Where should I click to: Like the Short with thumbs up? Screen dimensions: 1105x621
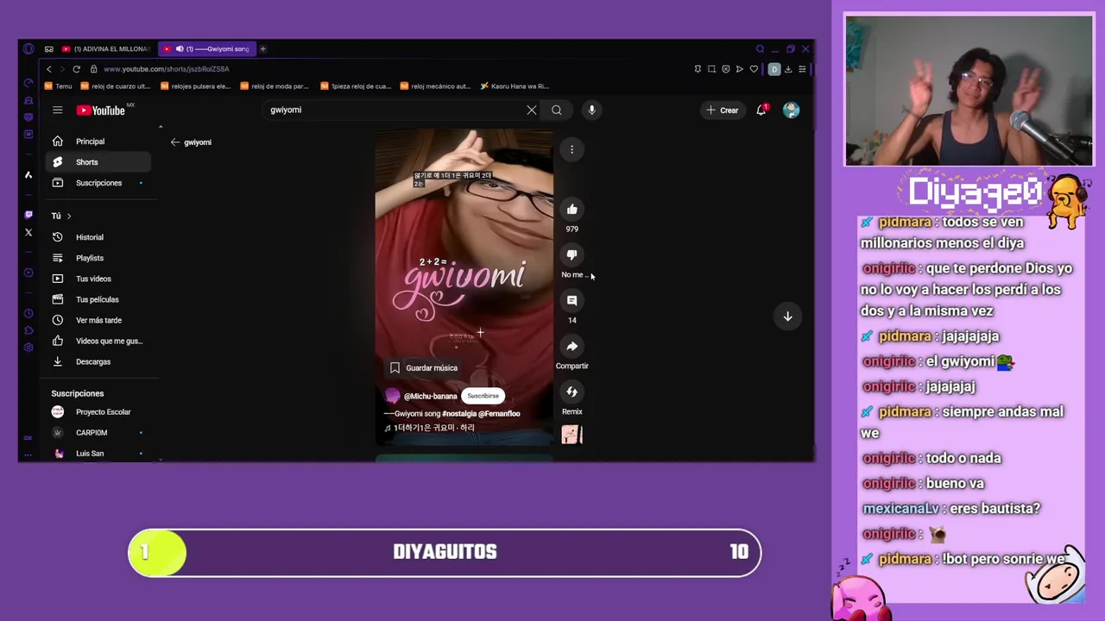[x=571, y=209]
